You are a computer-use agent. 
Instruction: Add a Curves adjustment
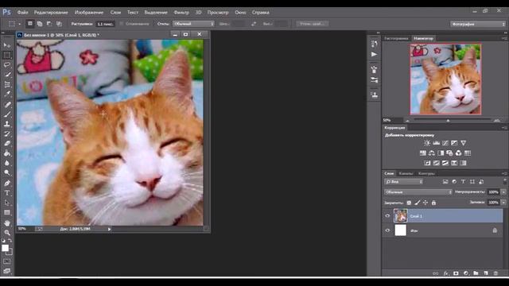pos(445,143)
